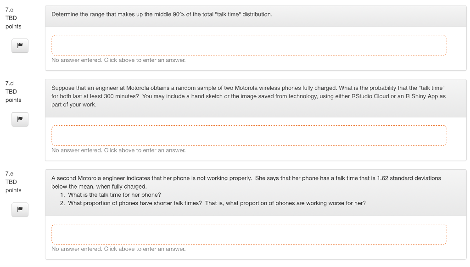
Task: Select the 7.d question text about talk time
Action: coord(248,96)
